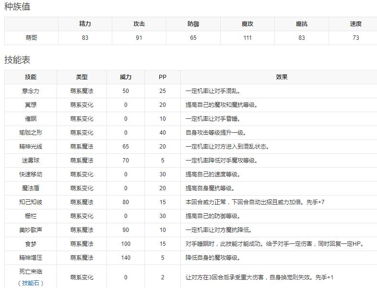Click the 技能石 link

coord(31,283)
